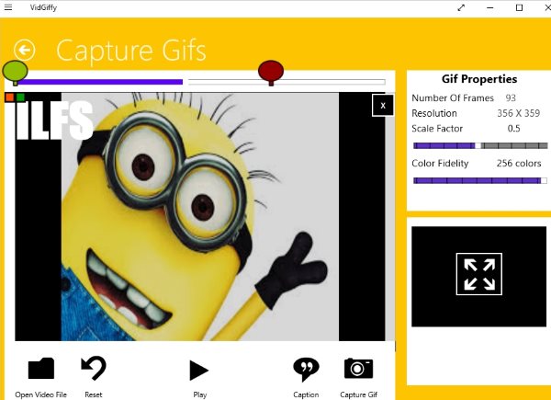Screen dimensions: 551x400
Task: Expand gif preview with fullscreen arrows icon
Action: pos(479,274)
